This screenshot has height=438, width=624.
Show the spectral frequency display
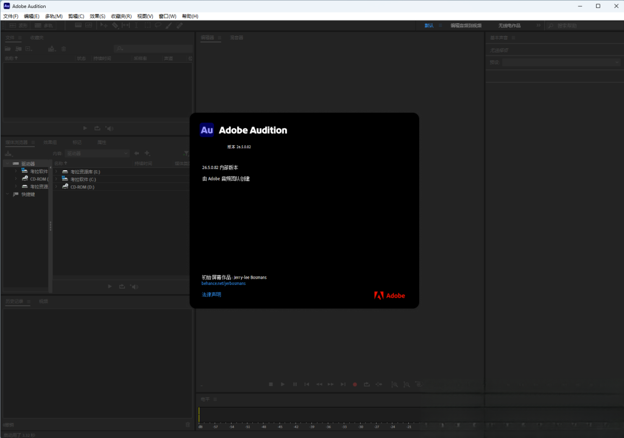pos(79,25)
